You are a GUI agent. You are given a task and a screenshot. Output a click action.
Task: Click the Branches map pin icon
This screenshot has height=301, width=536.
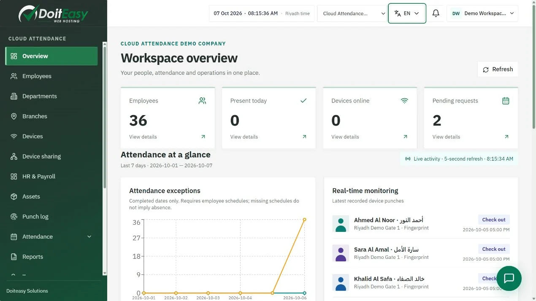pos(14,116)
